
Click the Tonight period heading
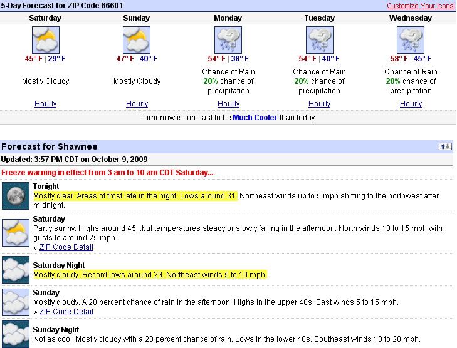(x=46, y=187)
